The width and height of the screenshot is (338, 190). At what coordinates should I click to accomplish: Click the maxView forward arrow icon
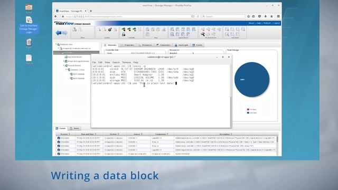(64, 33)
